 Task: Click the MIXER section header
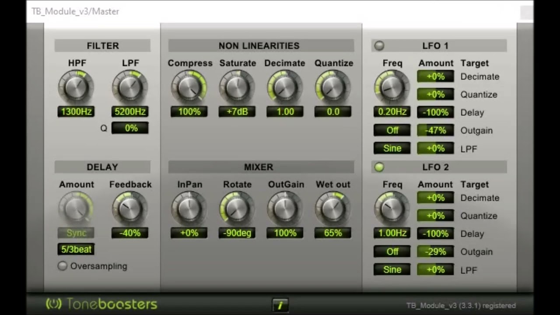[261, 167]
